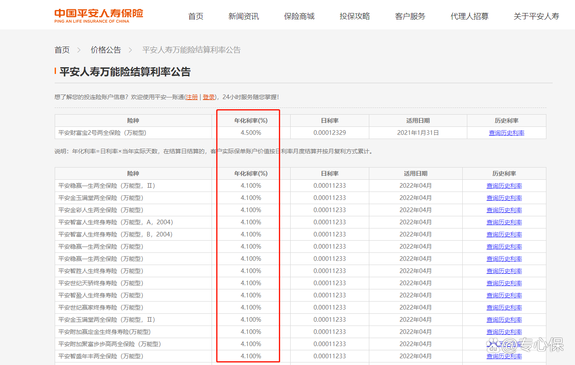This screenshot has width=575, height=365.
Task: Open 关于平安人寿 menu item
Action: pyautogui.click(x=536, y=16)
